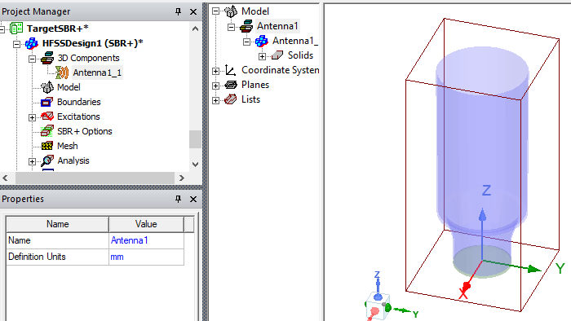The height and width of the screenshot is (321, 571).
Task: Expand the Coordinate Systems node
Action: pyautogui.click(x=215, y=71)
